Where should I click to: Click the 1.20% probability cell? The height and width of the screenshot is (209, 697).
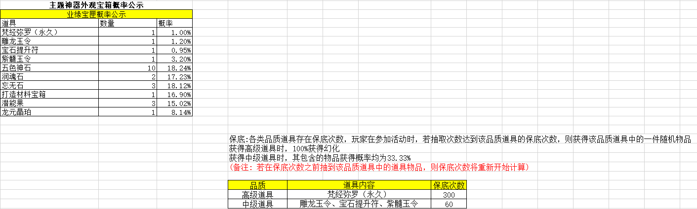175,41
